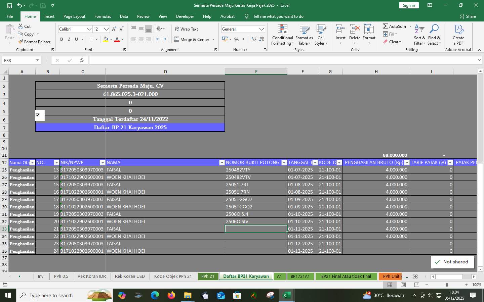The width and height of the screenshot is (484, 302).
Task: Click the AutoSum icon
Action: (386, 26)
